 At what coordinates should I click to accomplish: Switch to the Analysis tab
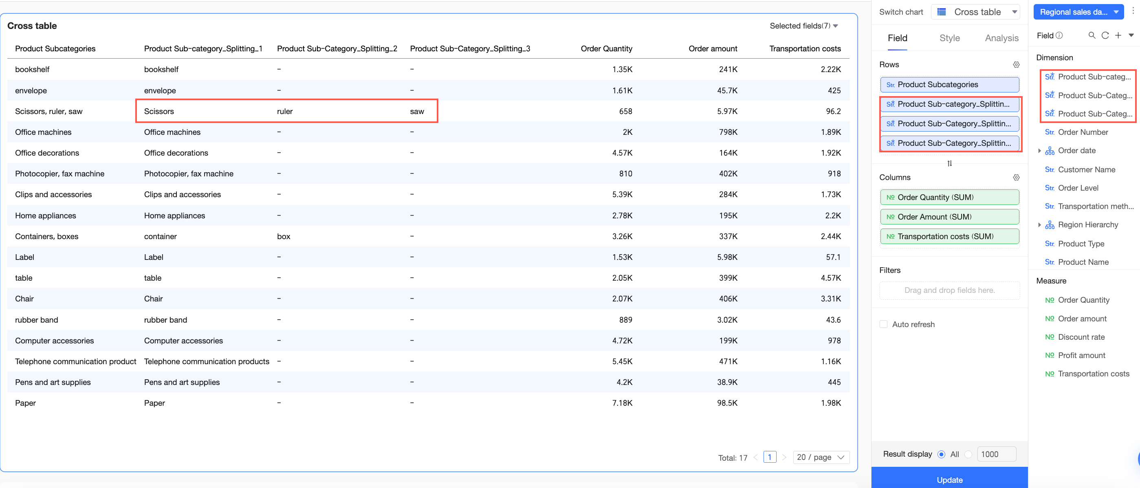(1001, 38)
